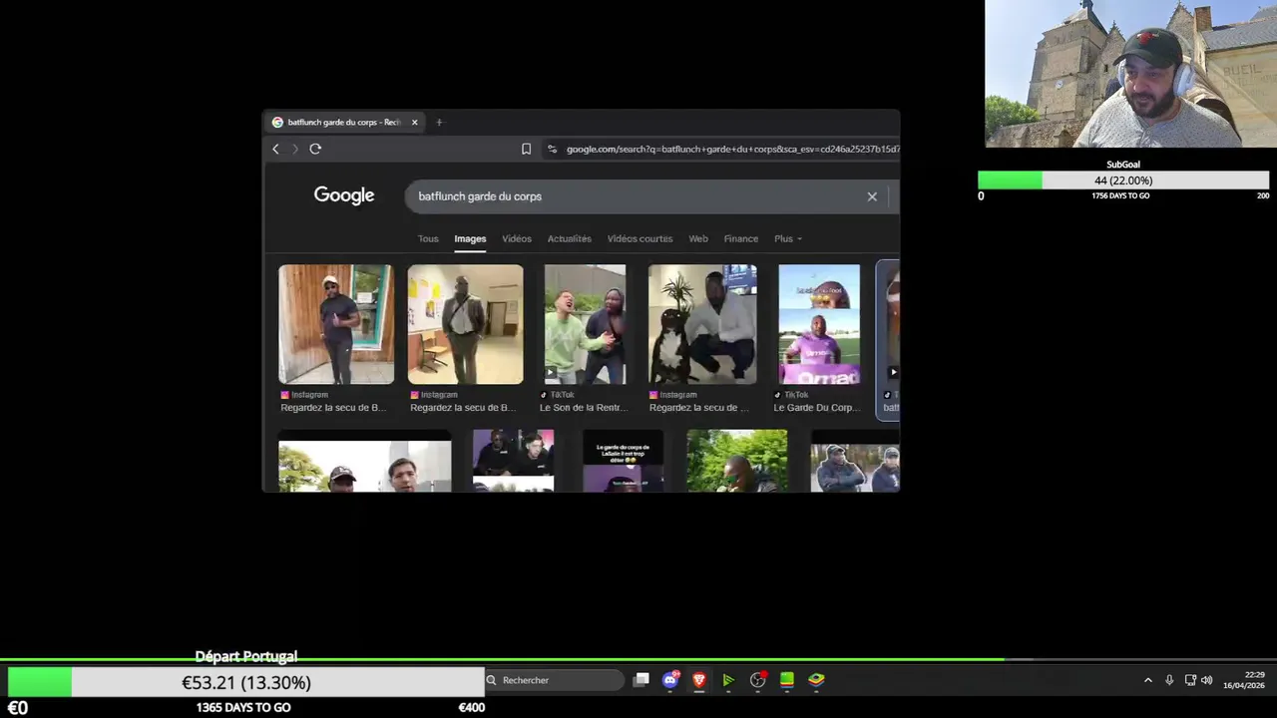Image resolution: width=1277 pixels, height=718 pixels.
Task: Open site settings icon in address bar
Action: coord(552,149)
